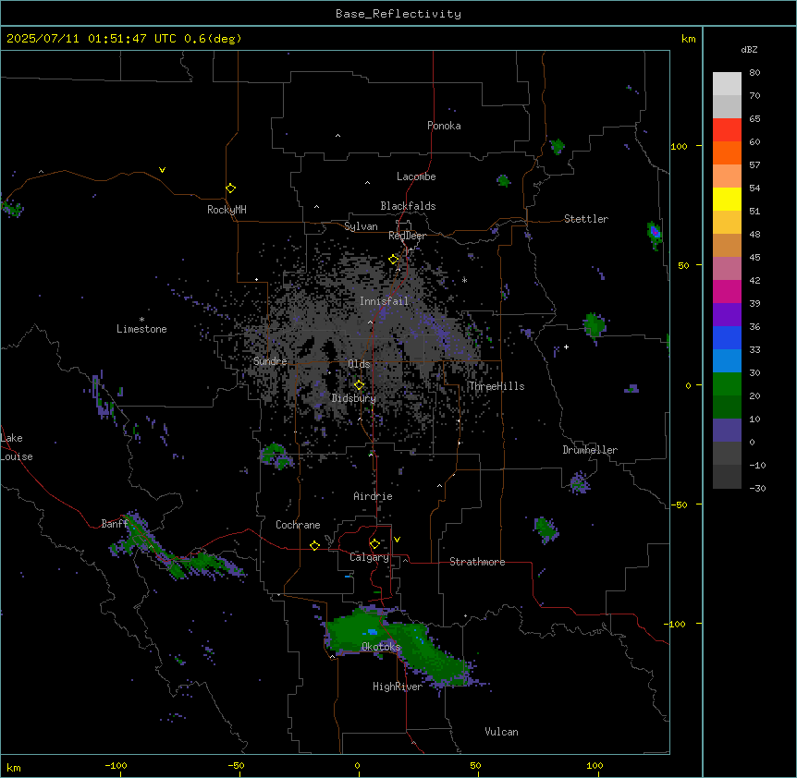
Task: Click the Sundre town label
Action: pos(270,361)
